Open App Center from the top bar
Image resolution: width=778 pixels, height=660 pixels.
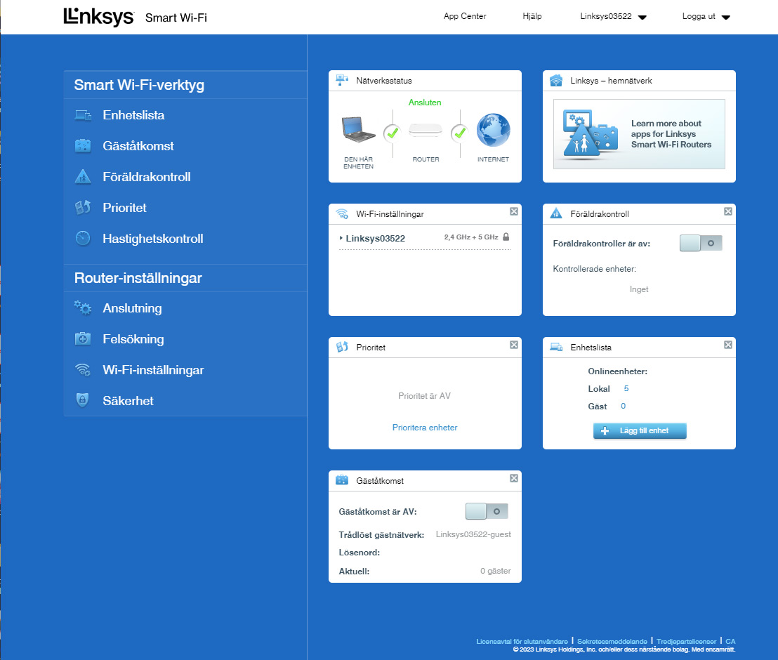point(464,15)
